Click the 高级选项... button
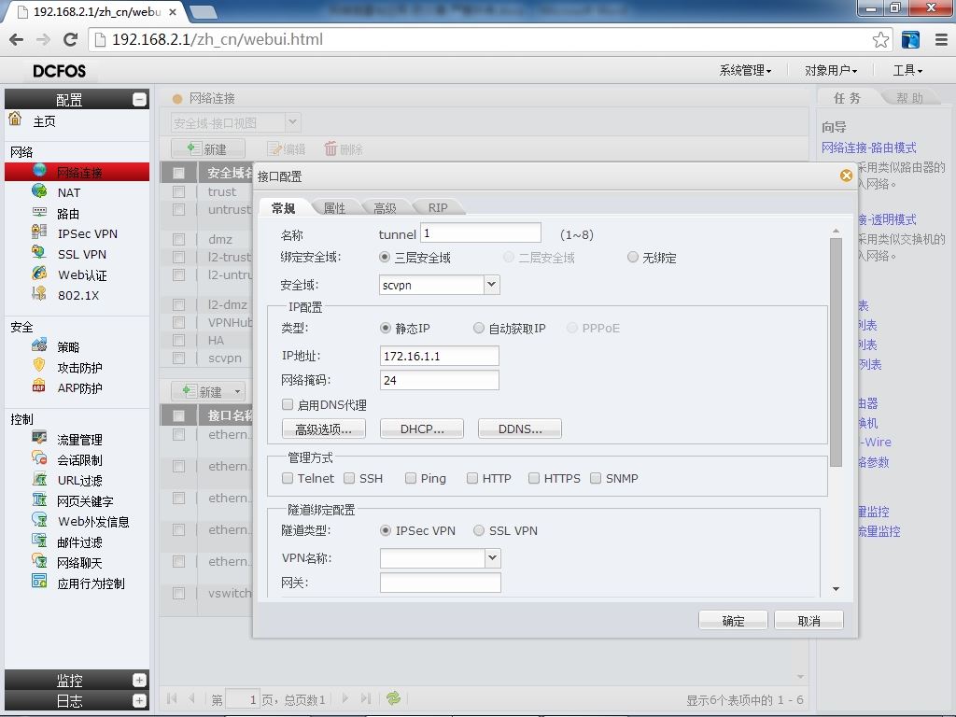Image resolution: width=956 pixels, height=717 pixels. [x=324, y=429]
